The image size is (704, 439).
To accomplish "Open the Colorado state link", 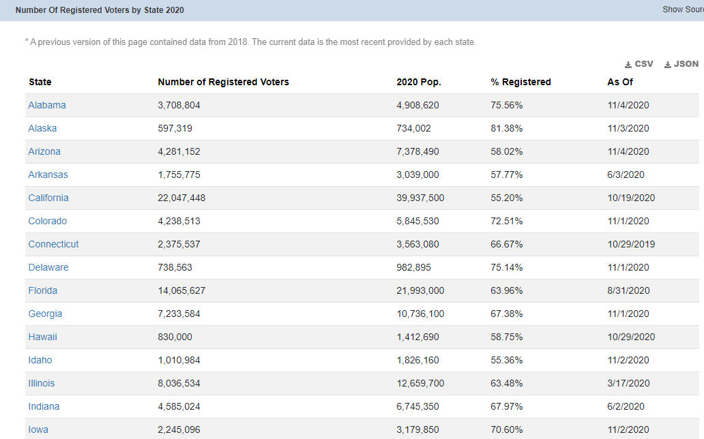I will point(48,222).
